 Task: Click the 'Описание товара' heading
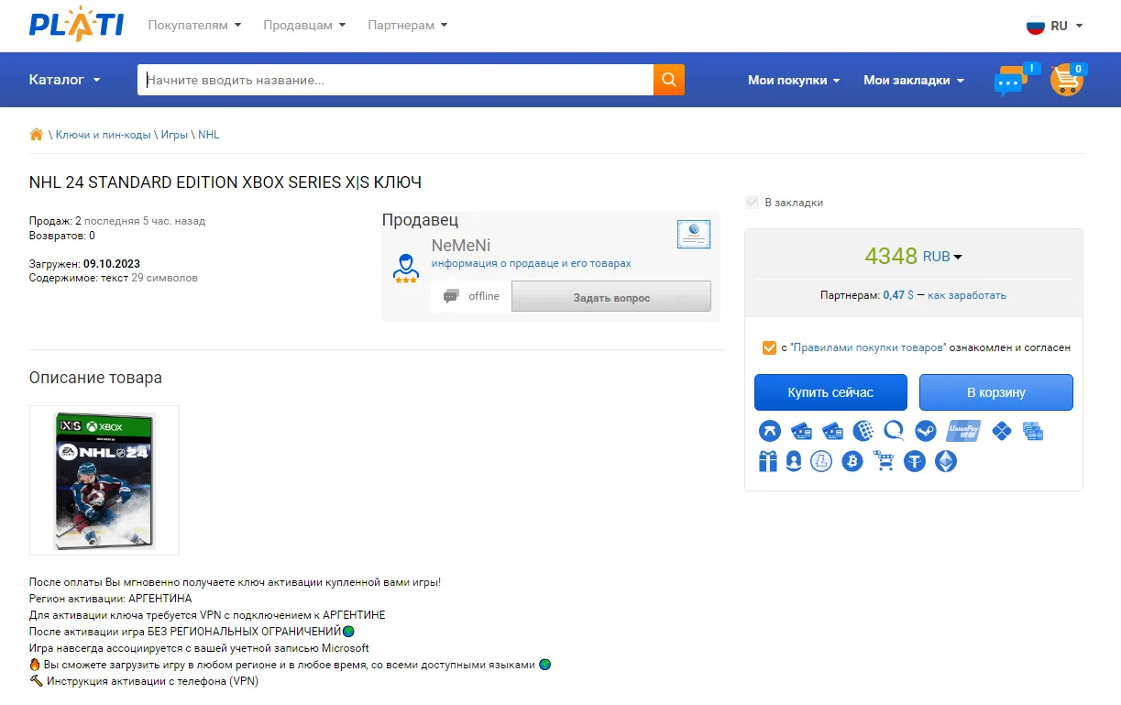coord(95,378)
